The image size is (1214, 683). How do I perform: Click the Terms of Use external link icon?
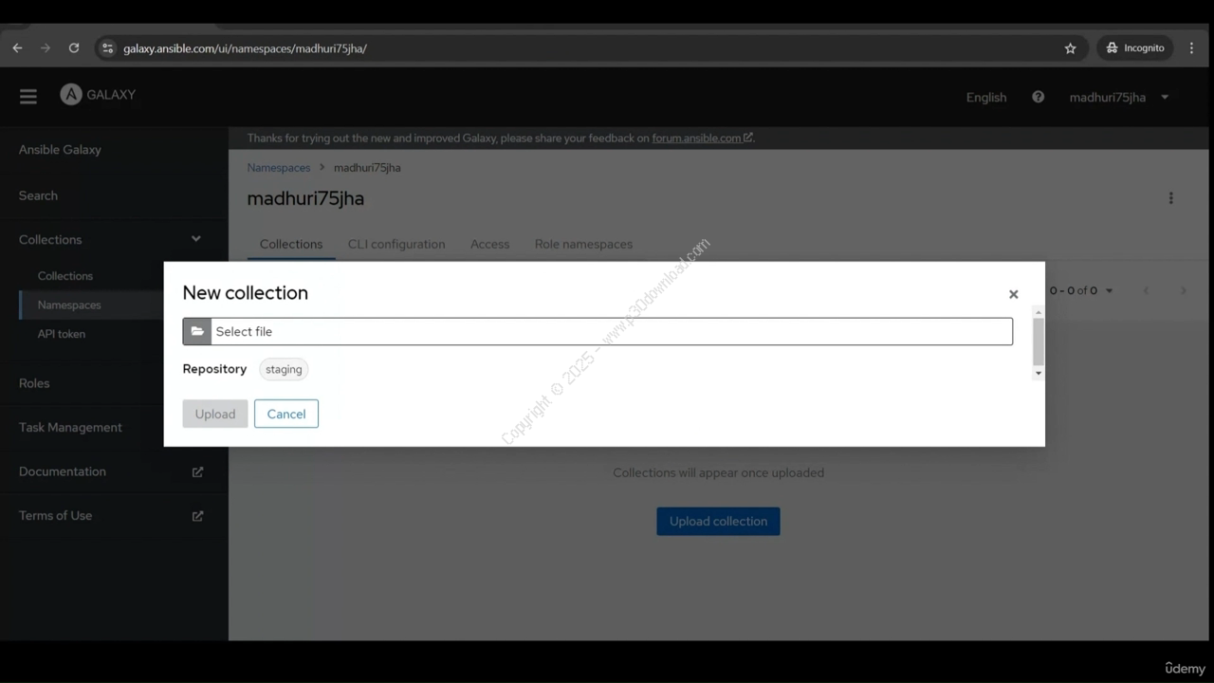197,516
